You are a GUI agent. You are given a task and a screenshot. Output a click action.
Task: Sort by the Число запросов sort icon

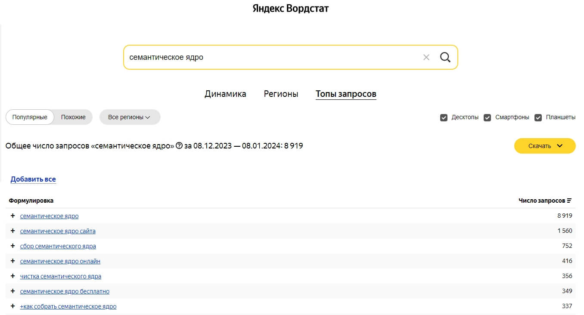click(x=569, y=201)
